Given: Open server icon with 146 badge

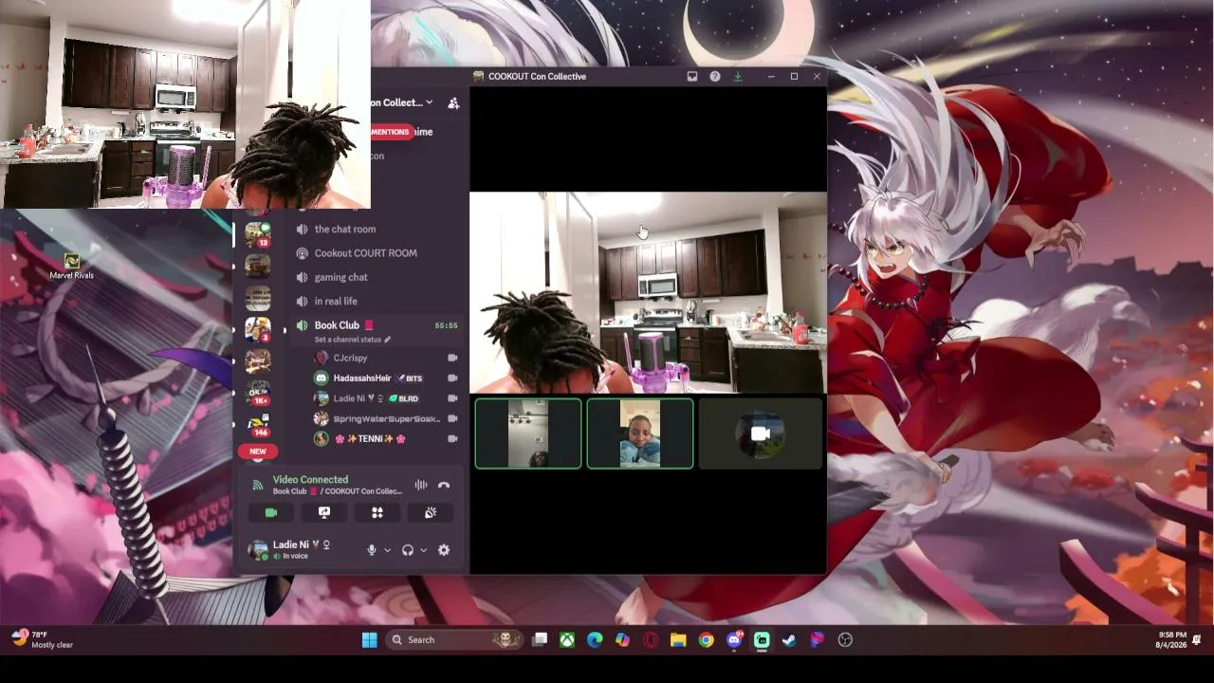Looking at the screenshot, I should [x=258, y=426].
